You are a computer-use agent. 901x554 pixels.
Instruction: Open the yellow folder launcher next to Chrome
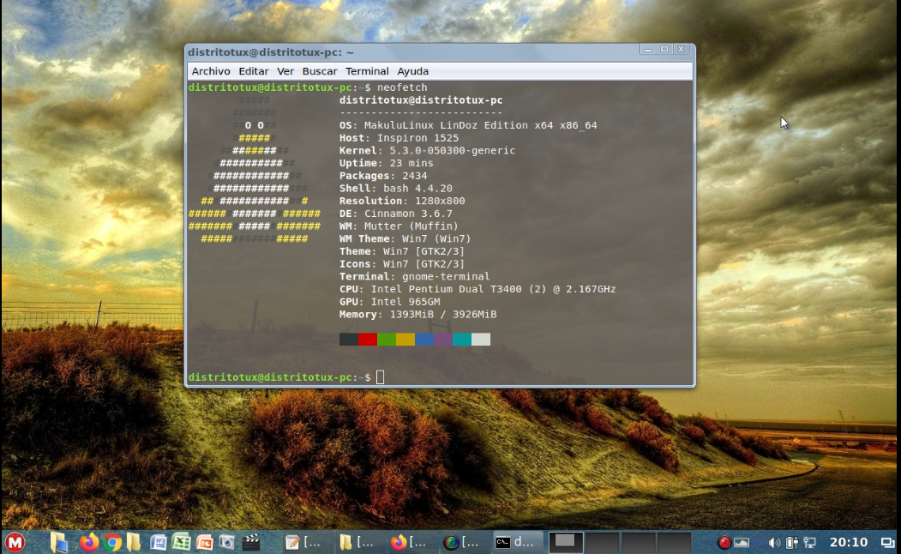coord(134,542)
